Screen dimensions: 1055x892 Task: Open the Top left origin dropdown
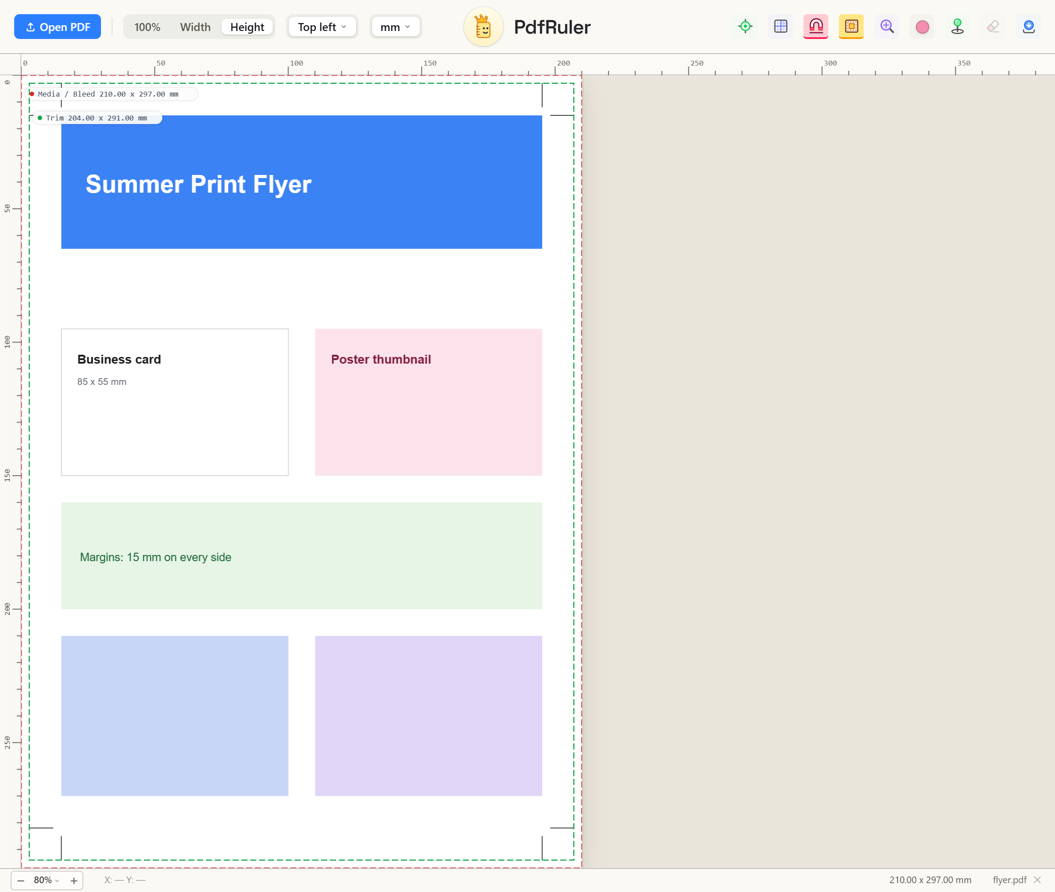[322, 27]
